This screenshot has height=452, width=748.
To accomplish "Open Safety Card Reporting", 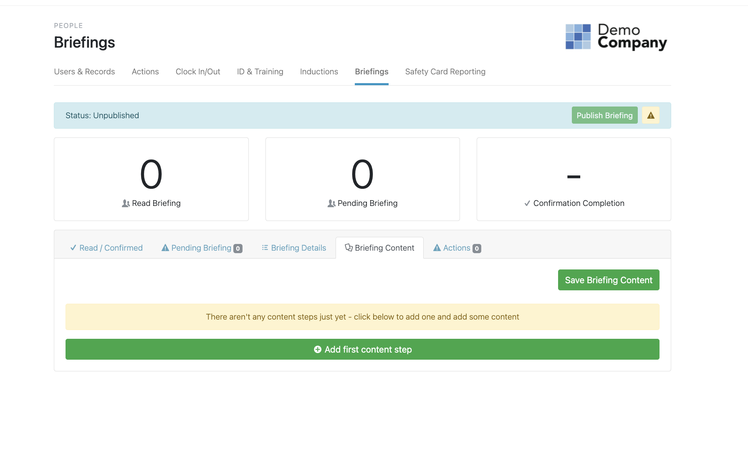I will [445, 72].
